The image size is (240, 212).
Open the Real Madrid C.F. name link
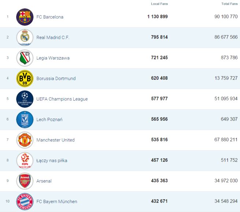pos(53,37)
